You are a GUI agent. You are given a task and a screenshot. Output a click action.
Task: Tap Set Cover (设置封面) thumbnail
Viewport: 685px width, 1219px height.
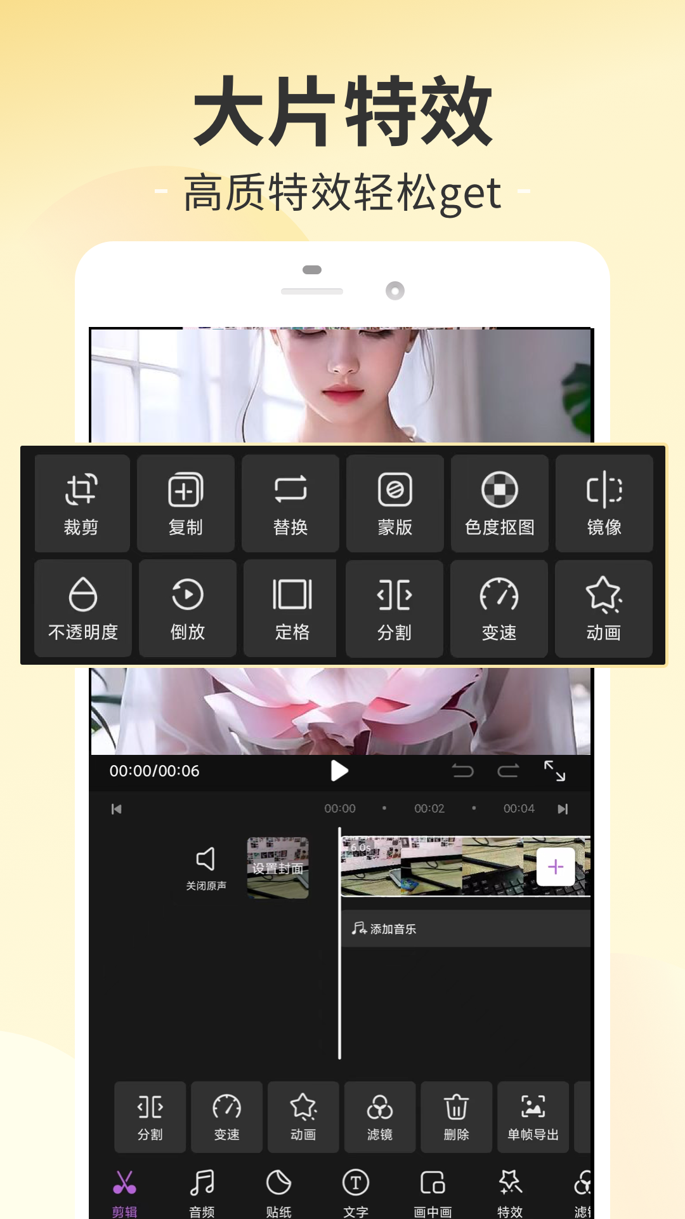click(278, 867)
